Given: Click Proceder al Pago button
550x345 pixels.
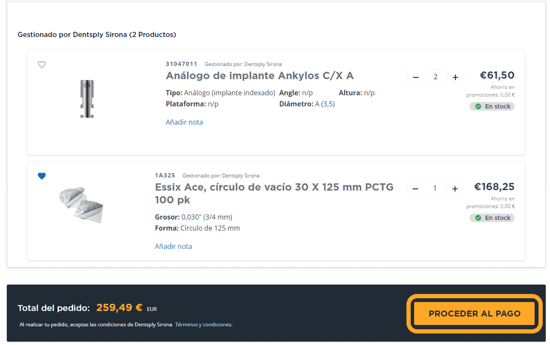Looking at the screenshot, I should coord(474,314).
